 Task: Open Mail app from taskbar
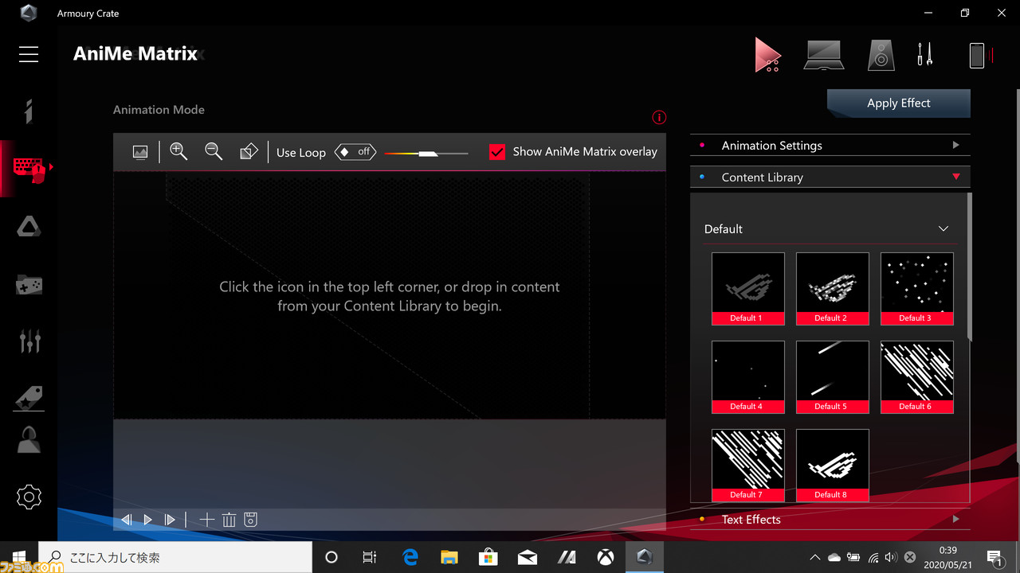(x=528, y=557)
